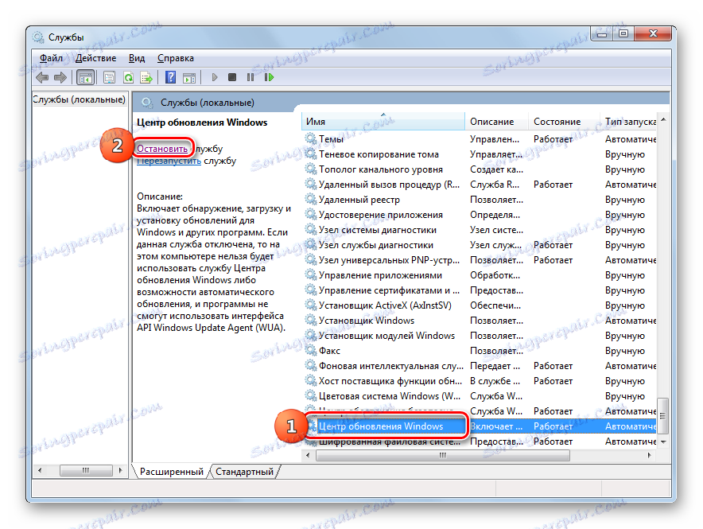Open the Help toolbar icon
Image resolution: width=703 pixels, height=529 pixels.
(170, 77)
